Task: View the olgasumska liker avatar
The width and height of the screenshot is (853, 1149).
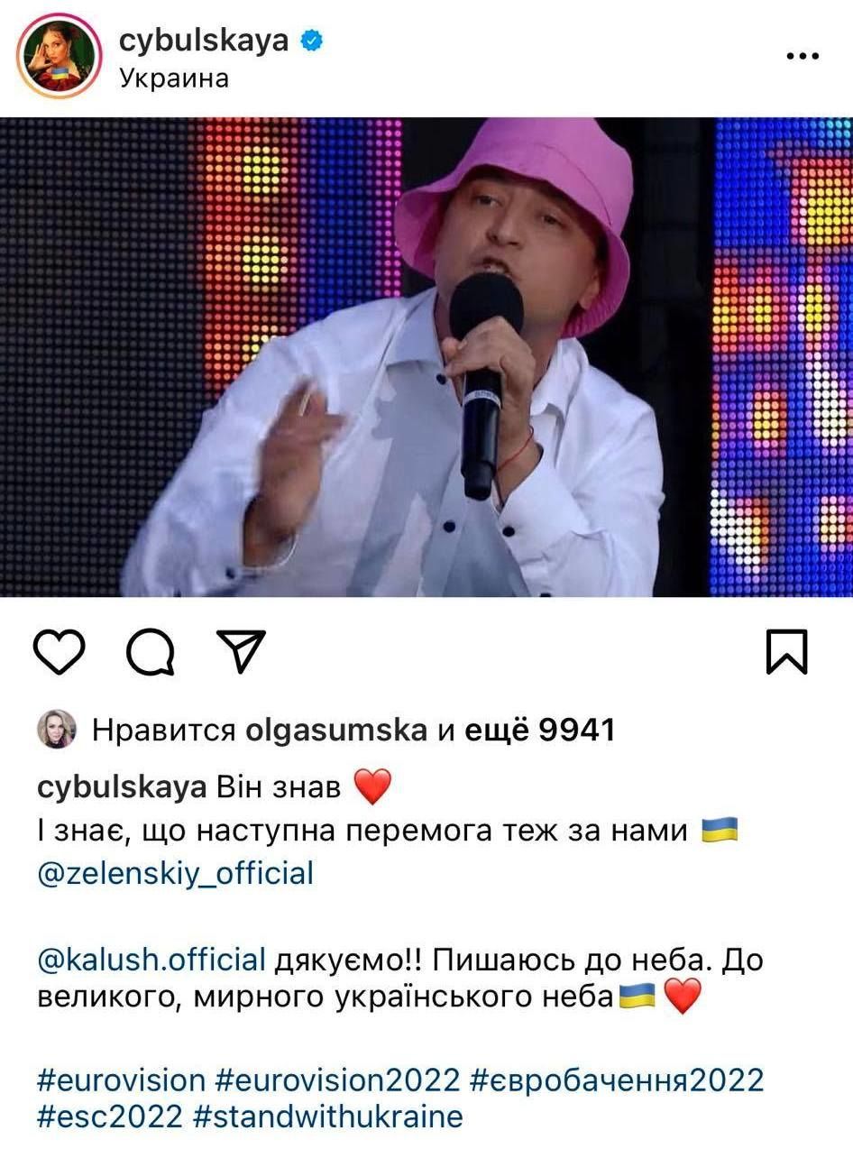Action: point(56,729)
